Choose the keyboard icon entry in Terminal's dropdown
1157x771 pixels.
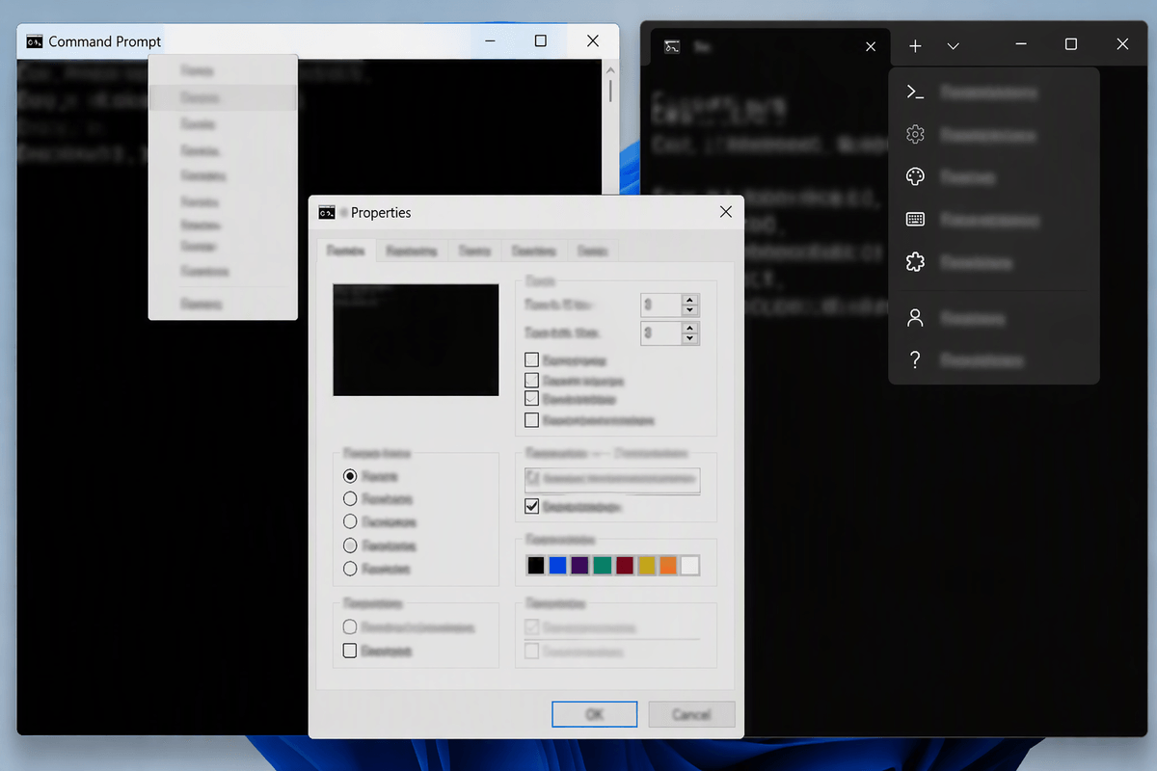click(994, 220)
